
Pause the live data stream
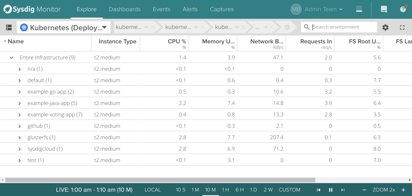click(x=331, y=190)
